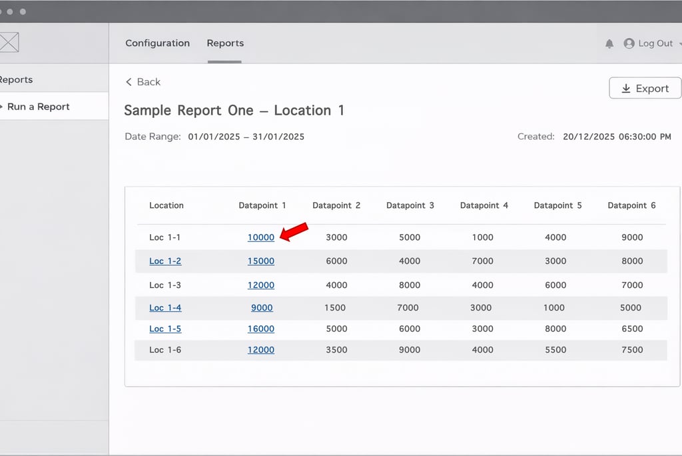Viewport: 682px width, 456px height.
Task: Go back using the Back link
Action: (x=149, y=82)
